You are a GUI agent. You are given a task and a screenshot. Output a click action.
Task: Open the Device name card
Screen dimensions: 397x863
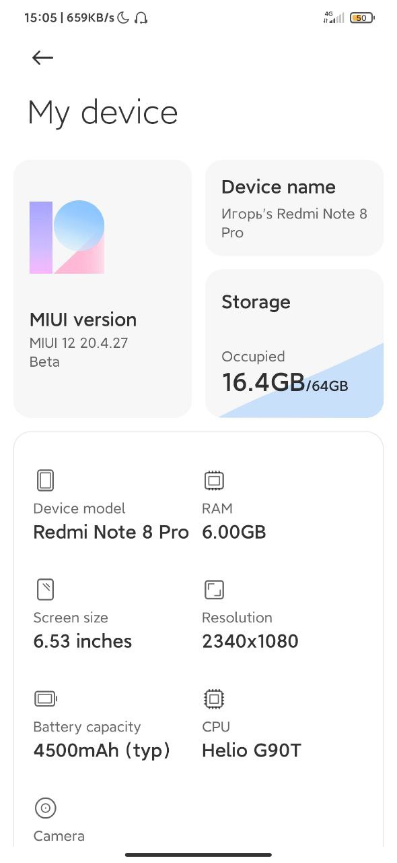pyautogui.click(x=294, y=208)
